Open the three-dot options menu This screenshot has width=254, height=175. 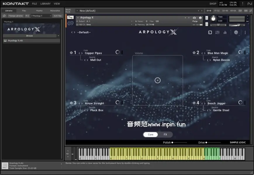pos(245,32)
